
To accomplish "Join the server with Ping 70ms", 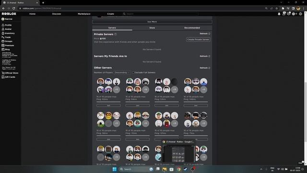I will tap(138, 139).
